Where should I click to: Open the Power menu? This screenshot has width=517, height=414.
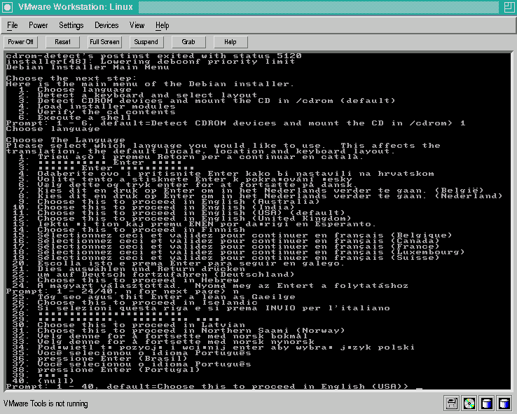click(x=39, y=25)
